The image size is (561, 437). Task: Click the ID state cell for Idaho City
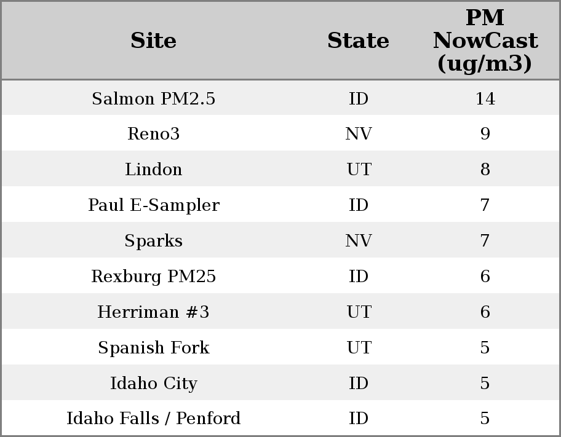(359, 384)
